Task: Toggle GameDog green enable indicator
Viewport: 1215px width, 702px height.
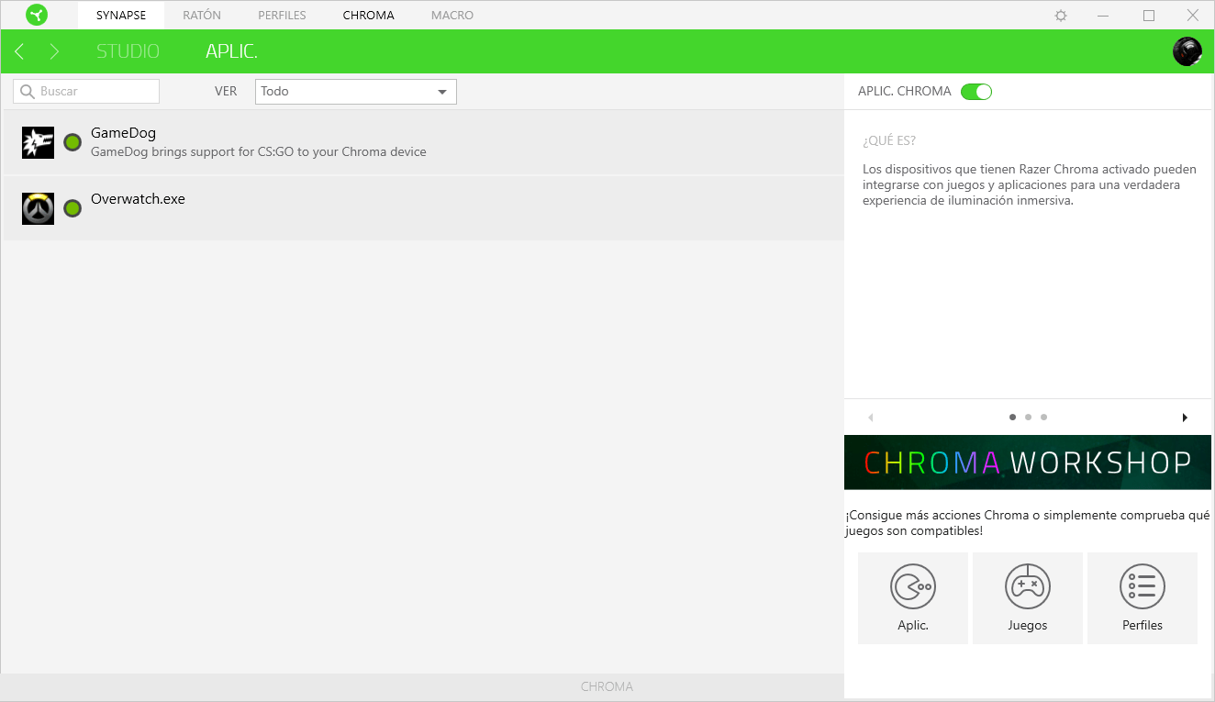Action: pyautogui.click(x=72, y=142)
